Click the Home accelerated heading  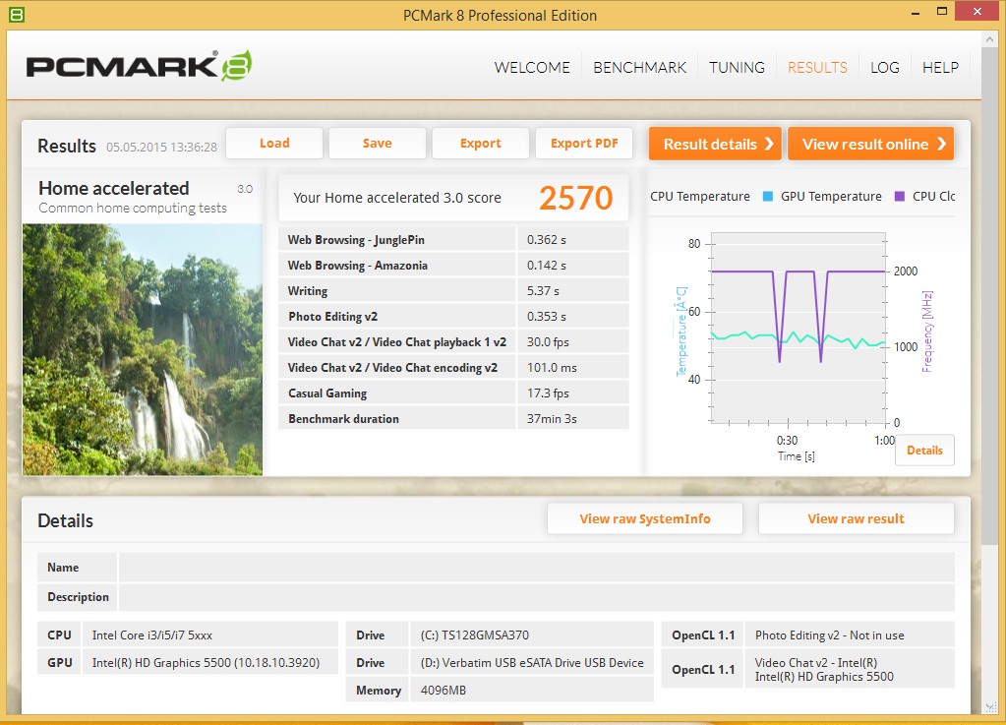click(x=113, y=188)
